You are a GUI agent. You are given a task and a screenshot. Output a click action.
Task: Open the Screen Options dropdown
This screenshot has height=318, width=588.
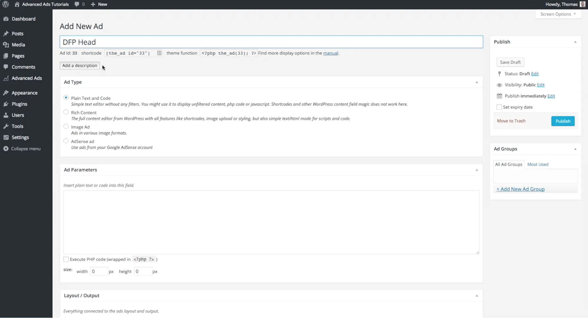[x=558, y=14]
